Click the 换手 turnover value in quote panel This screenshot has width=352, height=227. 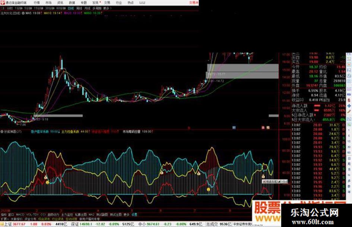313,91
